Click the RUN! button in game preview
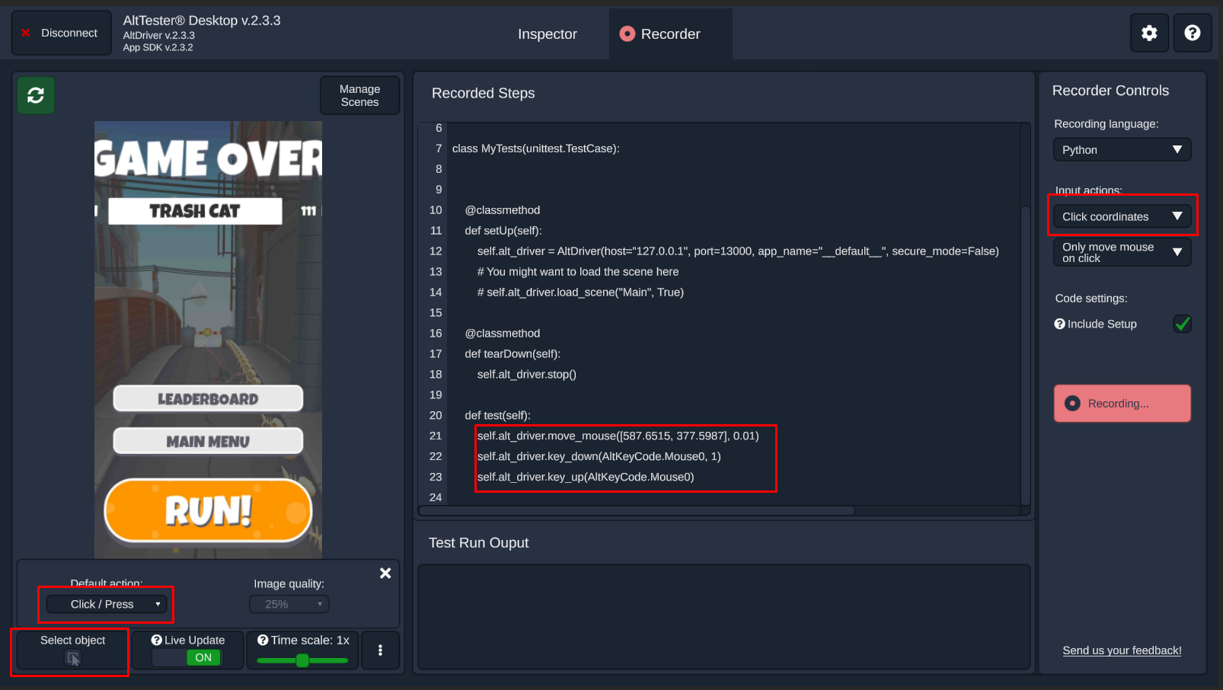1223x690 pixels. pos(208,510)
